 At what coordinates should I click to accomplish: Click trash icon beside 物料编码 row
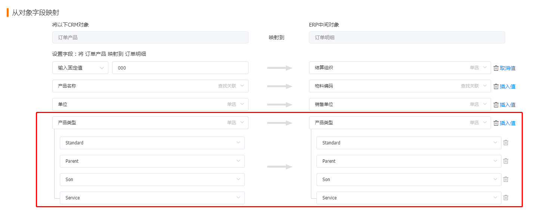(496, 86)
